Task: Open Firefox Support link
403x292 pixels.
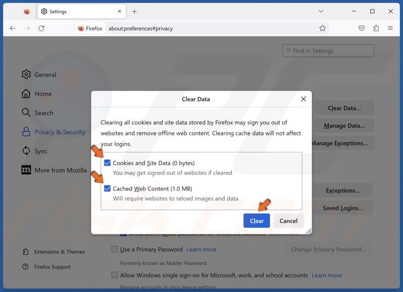Action: tap(46, 267)
